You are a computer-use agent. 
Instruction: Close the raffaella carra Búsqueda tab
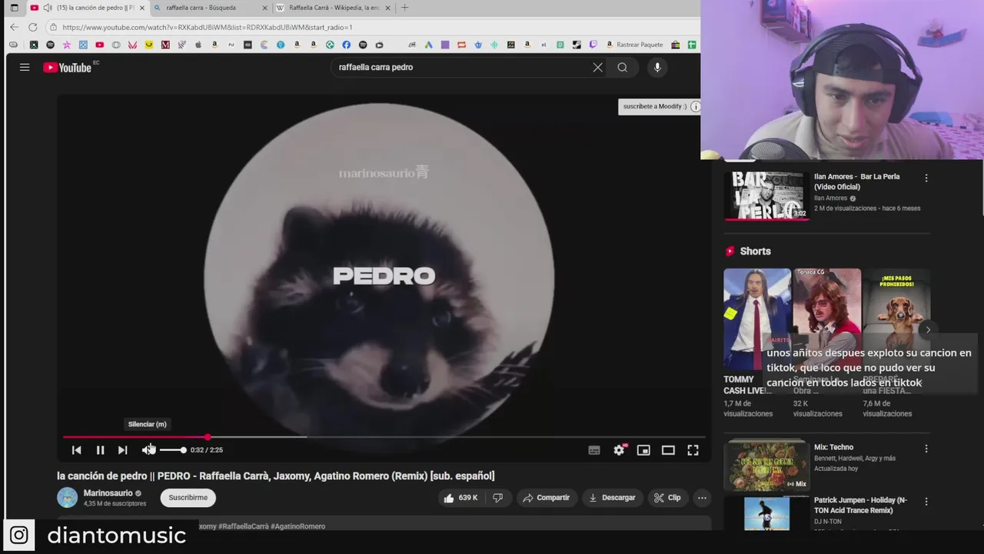[265, 8]
